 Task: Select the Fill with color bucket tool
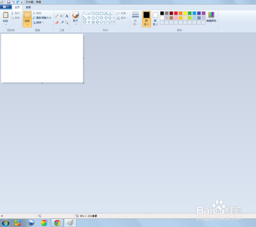62,16
